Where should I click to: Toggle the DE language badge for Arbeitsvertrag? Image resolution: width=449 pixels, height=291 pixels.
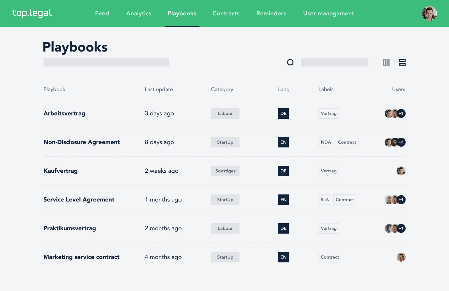coord(283,113)
